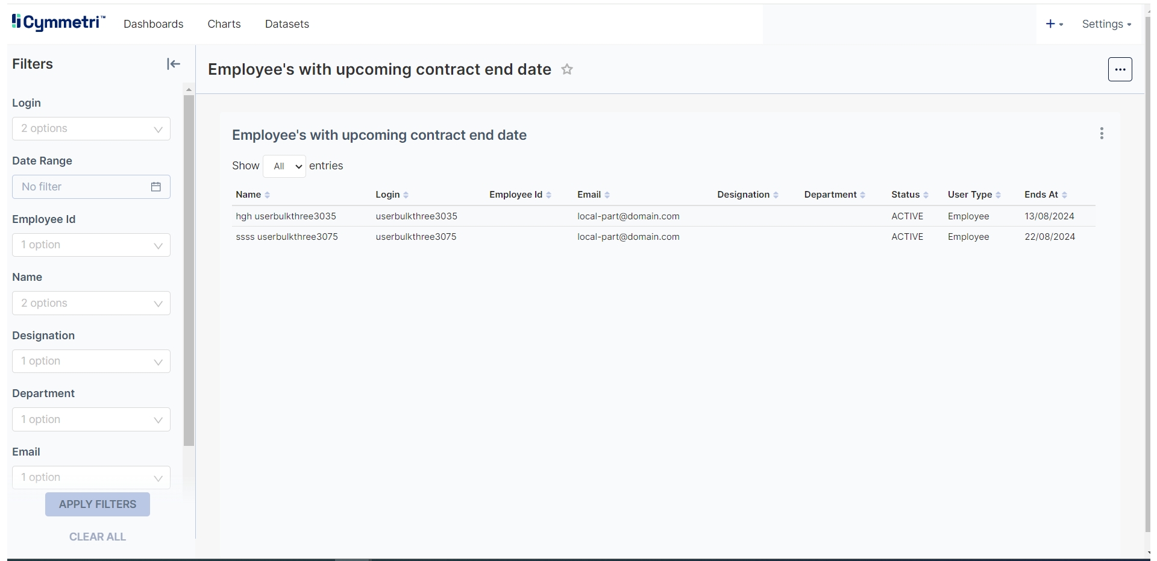Expand the Login filter dropdown
The image size is (1157, 561).
tap(91, 129)
